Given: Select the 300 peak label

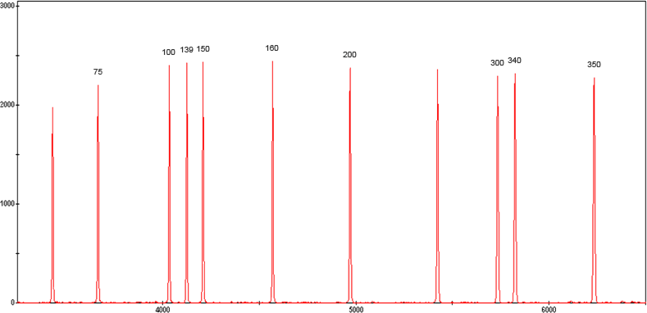Looking at the screenshot, I should tap(497, 63).
